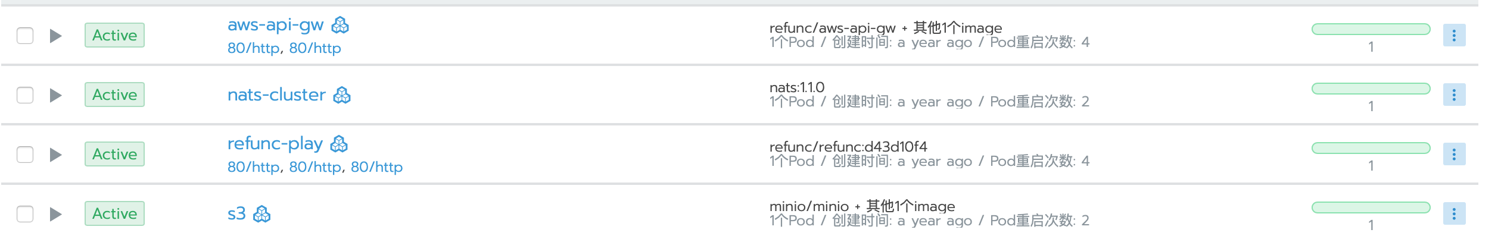Open the aws-api-gw workload link
Image resolution: width=1501 pixels, height=239 pixels.
click(275, 25)
